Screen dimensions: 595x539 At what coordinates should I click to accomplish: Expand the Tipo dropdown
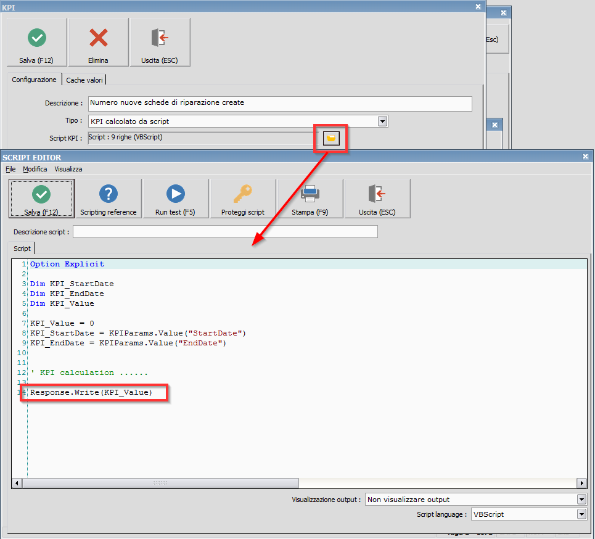point(383,121)
